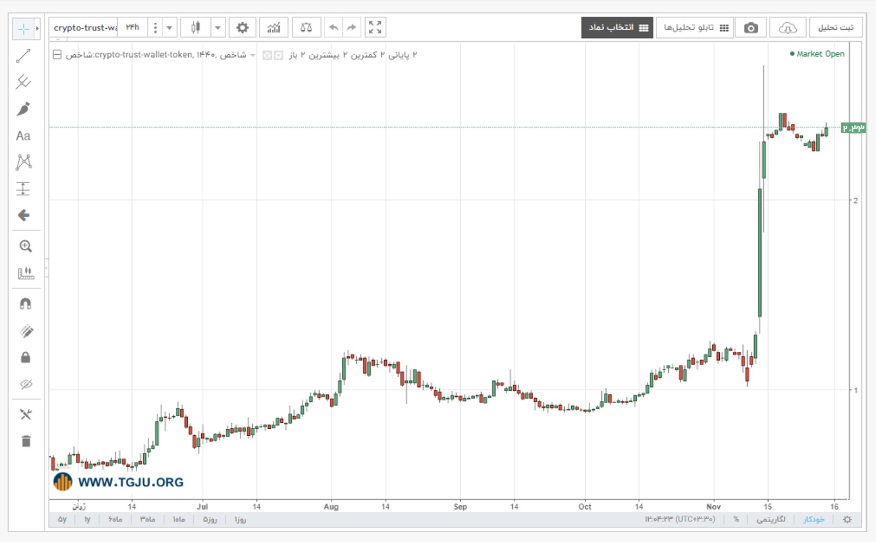Toggle the percent scale option
This screenshot has width=876, height=542.
736,519
